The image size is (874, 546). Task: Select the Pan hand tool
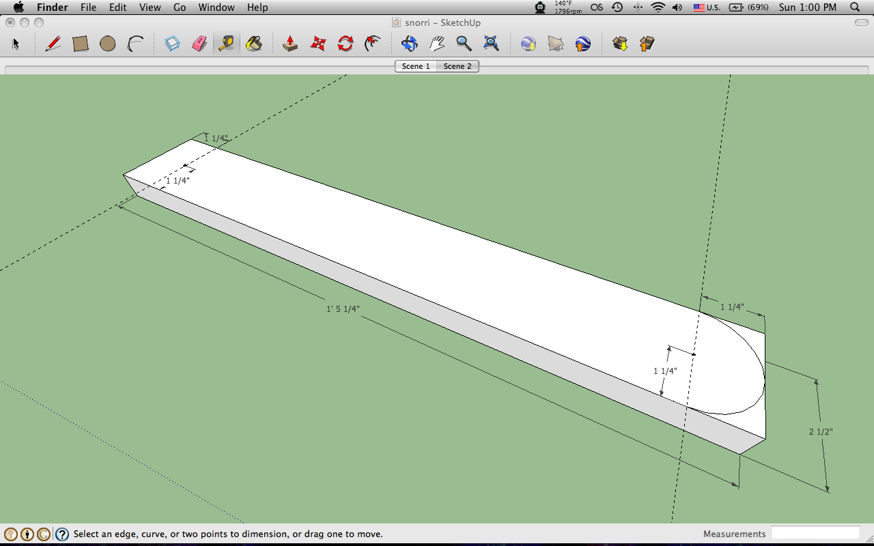click(437, 44)
